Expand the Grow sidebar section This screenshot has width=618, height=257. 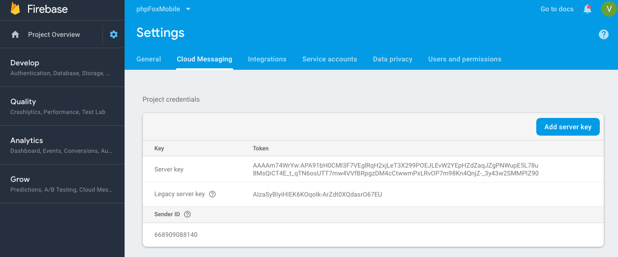click(62, 184)
